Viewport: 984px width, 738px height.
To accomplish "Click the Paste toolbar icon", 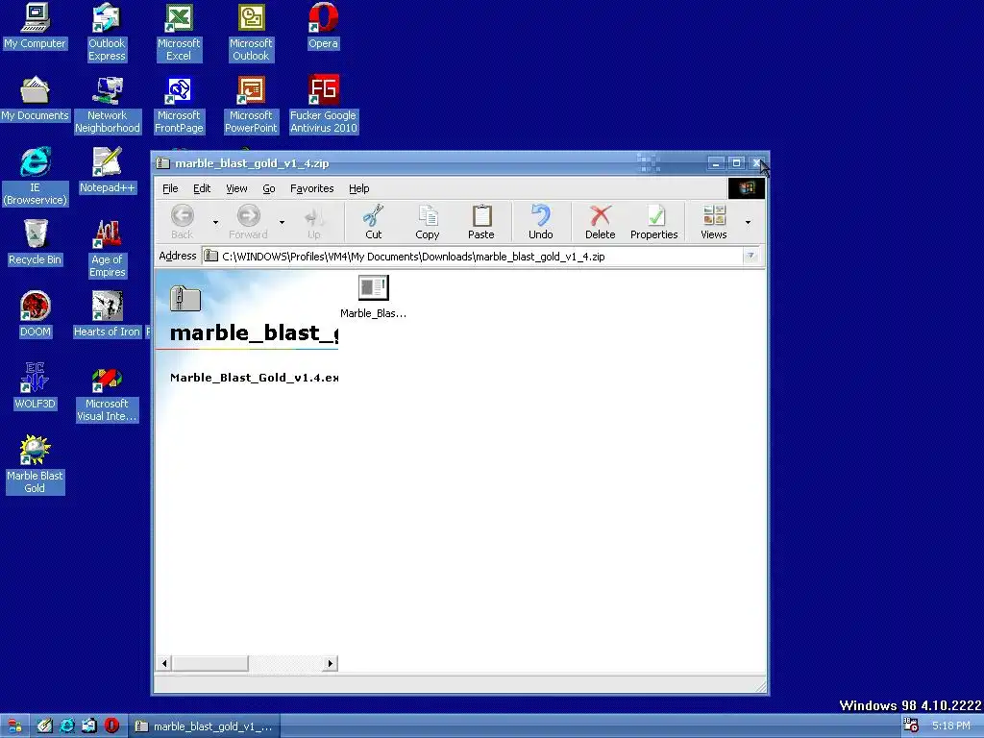I will coord(481,222).
